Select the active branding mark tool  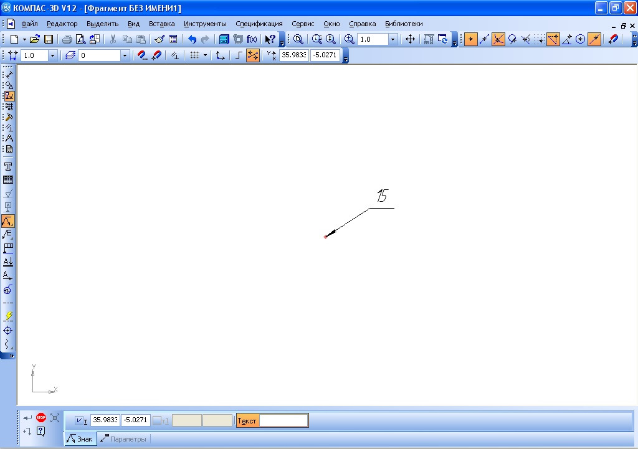tap(8, 221)
